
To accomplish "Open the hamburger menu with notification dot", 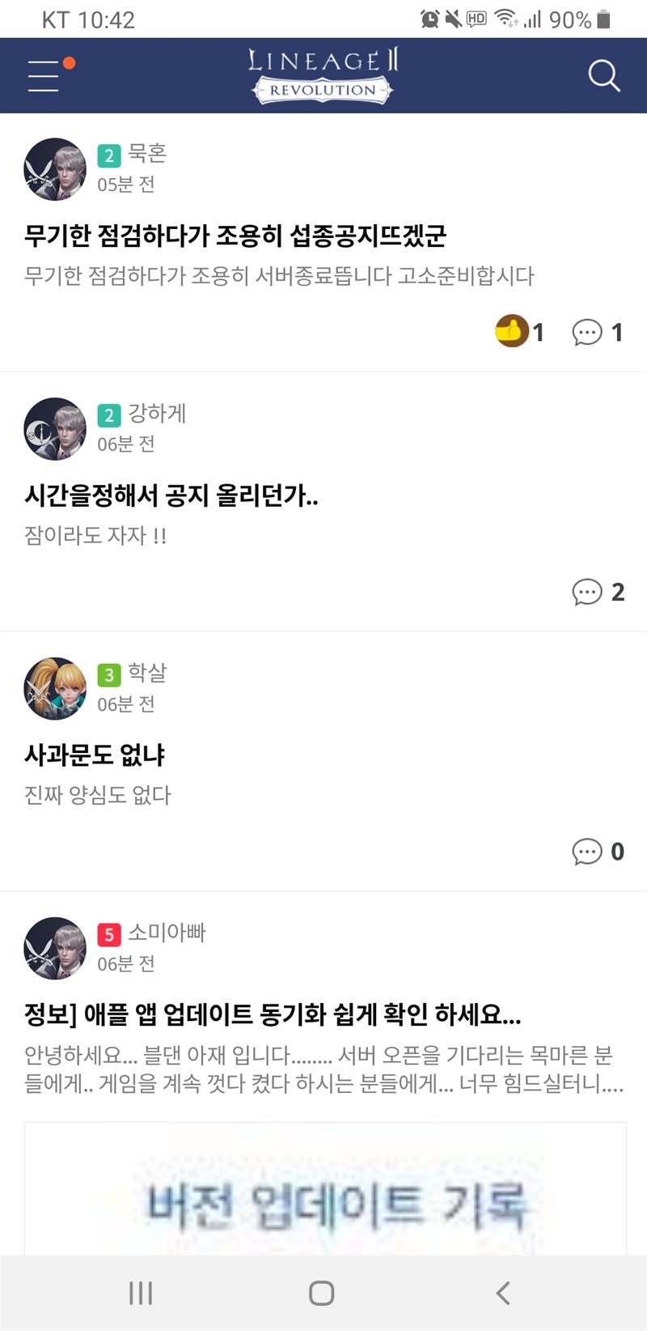I will [44, 75].
